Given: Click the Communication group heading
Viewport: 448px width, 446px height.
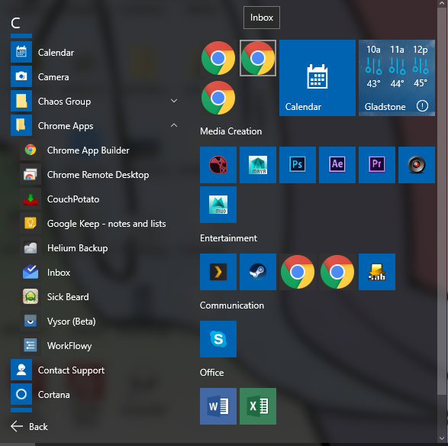Looking at the screenshot, I should (232, 305).
